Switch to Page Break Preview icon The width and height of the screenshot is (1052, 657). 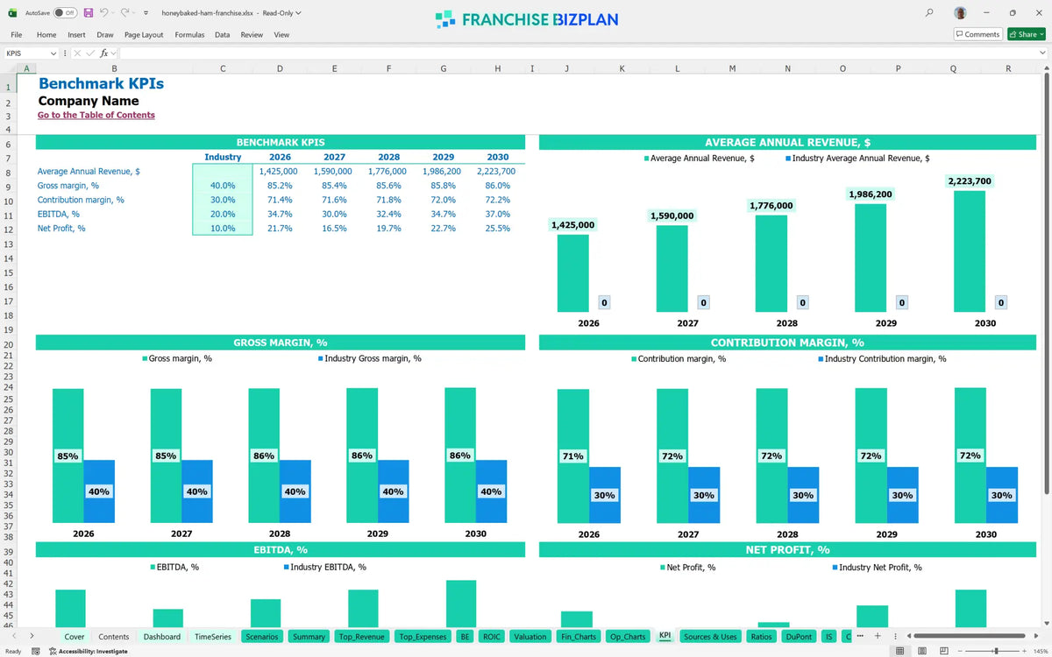point(942,651)
